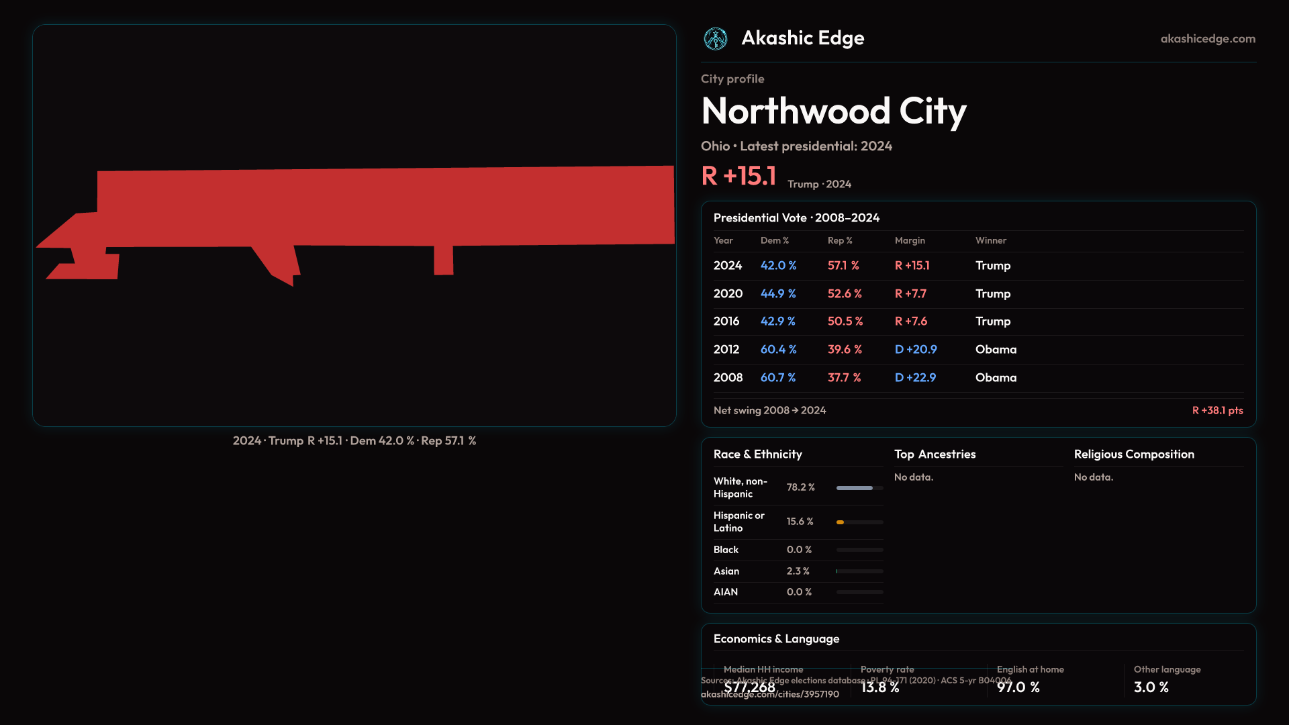The image size is (1289, 725).
Task: Click the Religious Composition heading
Action: point(1133,454)
